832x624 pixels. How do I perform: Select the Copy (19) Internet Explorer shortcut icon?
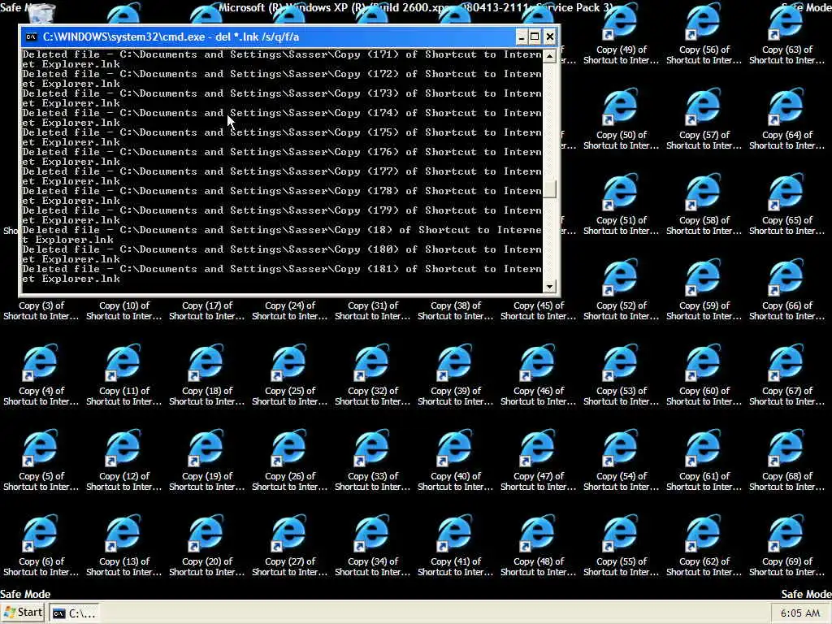(x=206, y=448)
